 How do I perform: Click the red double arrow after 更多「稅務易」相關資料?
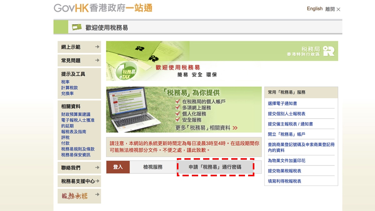click(235, 128)
